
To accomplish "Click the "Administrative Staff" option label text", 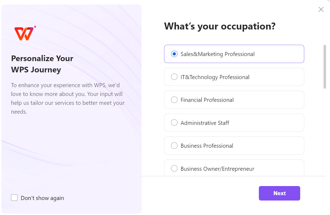I will coord(205,123).
